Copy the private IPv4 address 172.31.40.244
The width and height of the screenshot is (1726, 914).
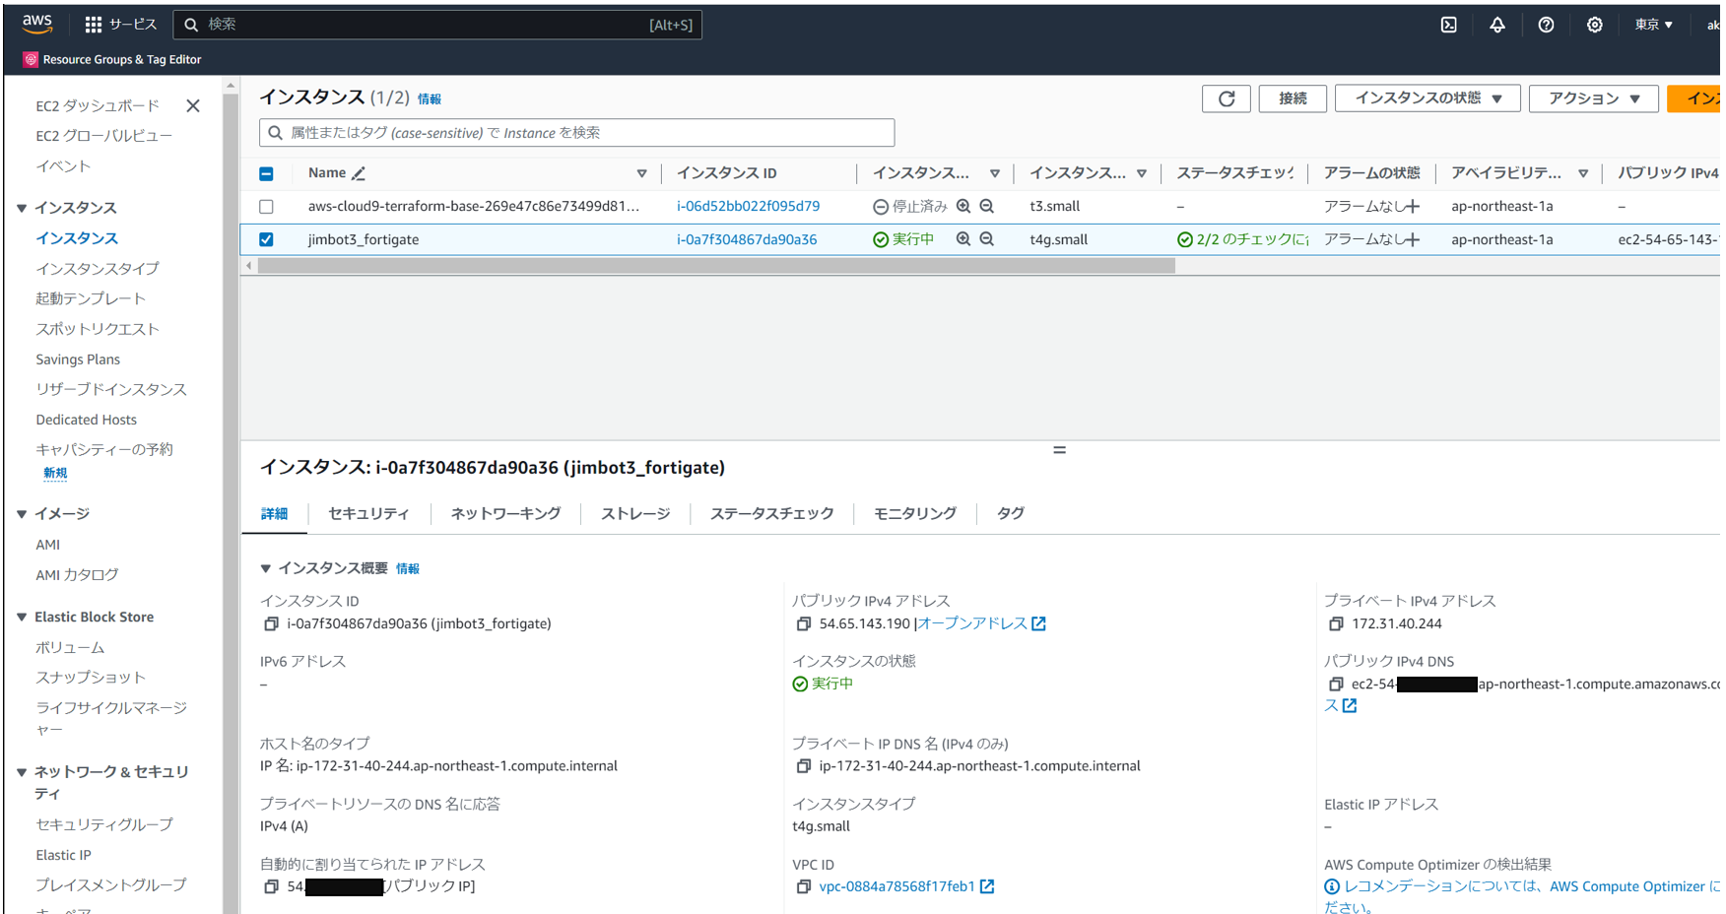[x=1336, y=624]
